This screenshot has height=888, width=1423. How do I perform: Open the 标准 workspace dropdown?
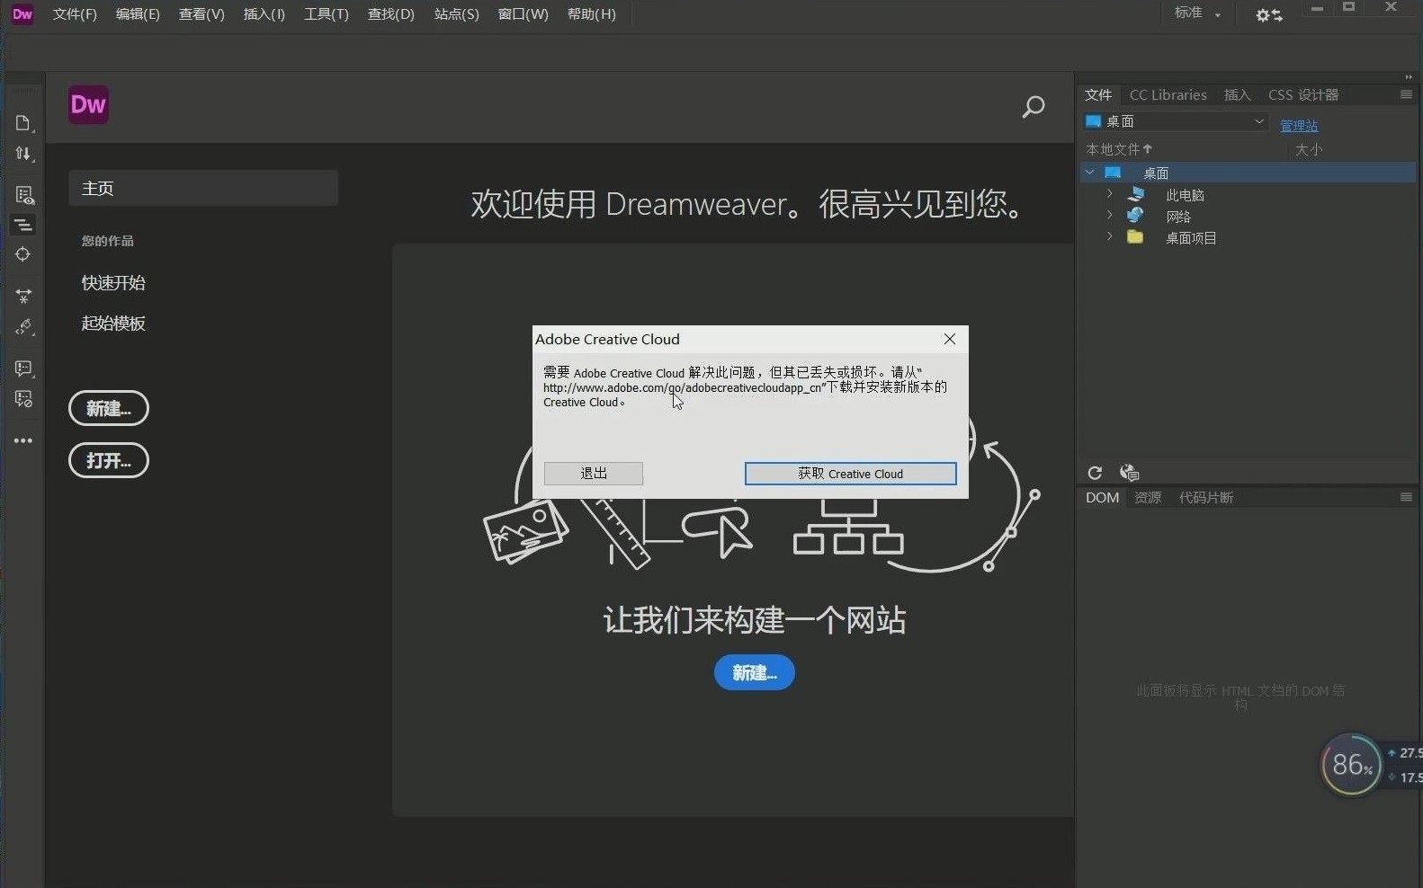tap(1197, 13)
